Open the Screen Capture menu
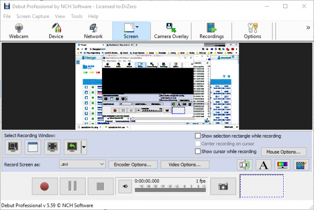 coord(33,16)
